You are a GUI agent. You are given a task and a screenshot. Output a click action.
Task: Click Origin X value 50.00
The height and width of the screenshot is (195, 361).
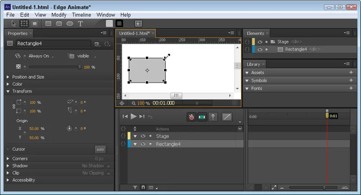pos(34,129)
